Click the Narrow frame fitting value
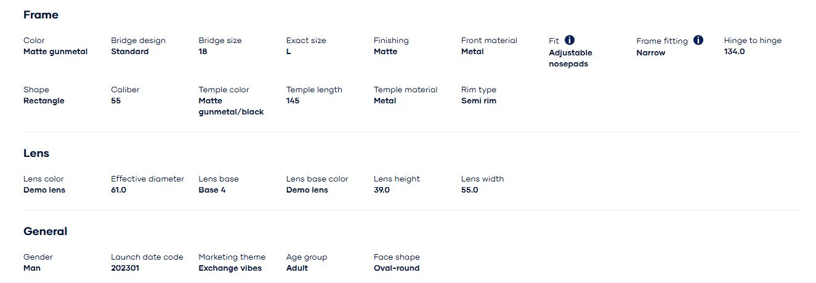Screen dimensions: 816x283 click(650, 53)
